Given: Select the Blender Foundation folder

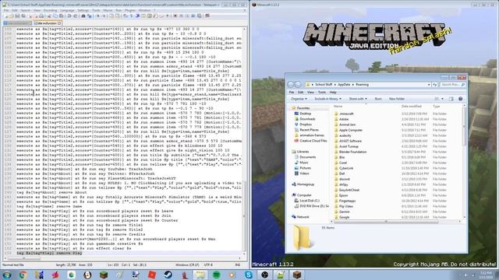Looking at the screenshot, I should click(x=352, y=152).
